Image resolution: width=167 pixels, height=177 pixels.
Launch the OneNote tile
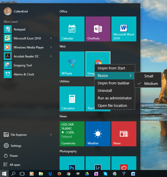[x=98, y=29]
